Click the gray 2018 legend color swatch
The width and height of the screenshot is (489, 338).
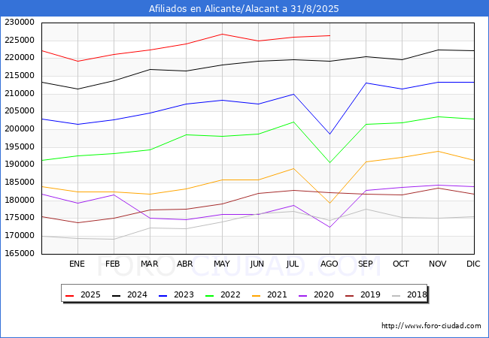pyautogui.click(x=396, y=295)
